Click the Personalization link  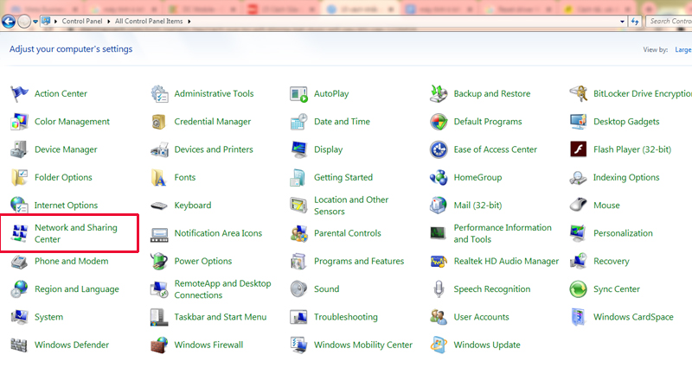tap(623, 233)
